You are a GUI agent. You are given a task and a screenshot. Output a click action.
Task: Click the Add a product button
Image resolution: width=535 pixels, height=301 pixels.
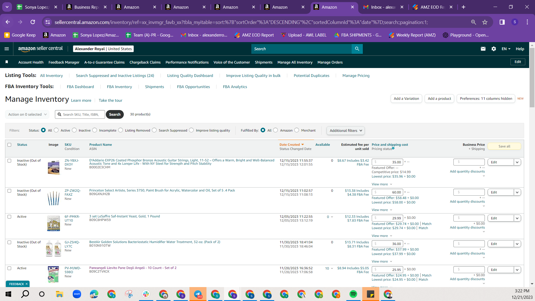point(439,99)
